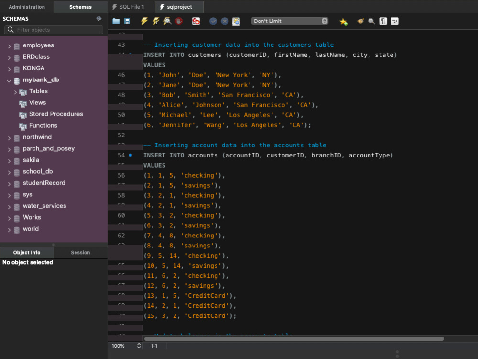Open the SQL File 1 editor tab
The width and height of the screenshot is (478, 359).
pyautogui.click(x=132, y=7)
